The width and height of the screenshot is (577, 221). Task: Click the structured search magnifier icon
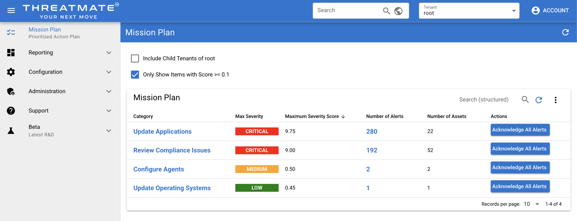point(525,100)
